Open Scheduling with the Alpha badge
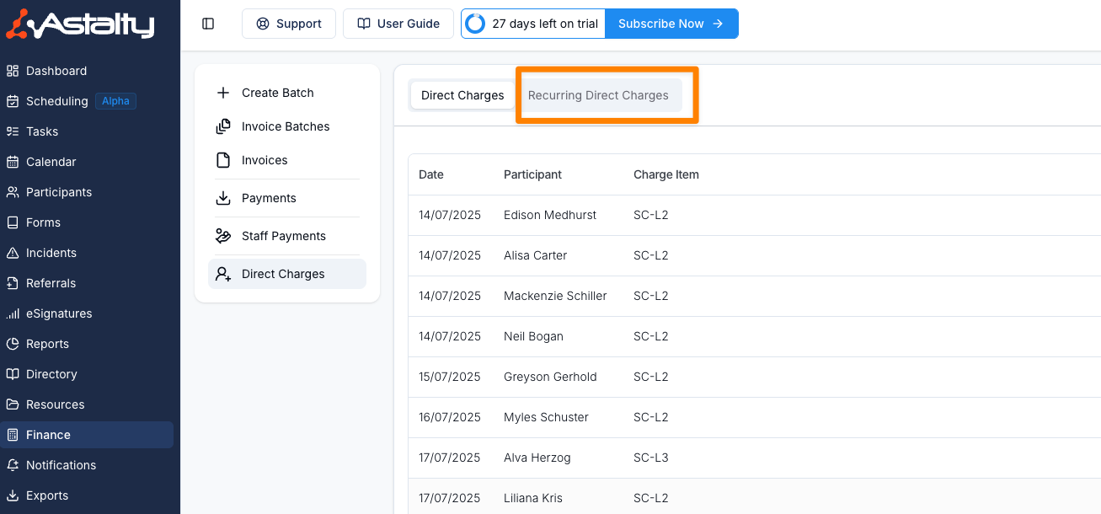The image size is (1101, 514). [57, 101]
